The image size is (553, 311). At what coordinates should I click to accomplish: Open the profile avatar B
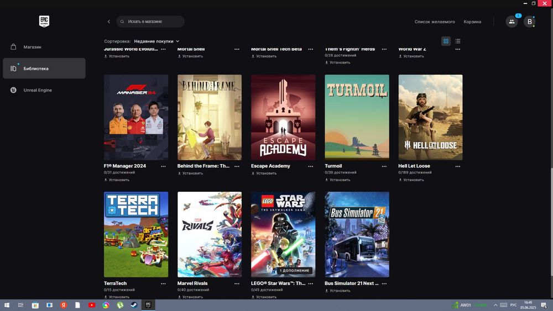(x=529, y=22)
